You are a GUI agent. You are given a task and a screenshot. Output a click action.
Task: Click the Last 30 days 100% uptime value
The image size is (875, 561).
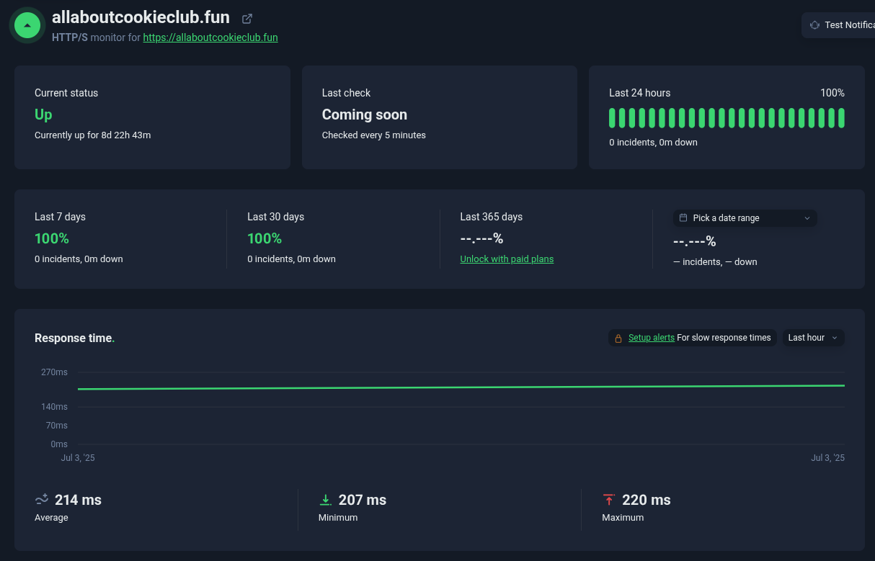click(265, 238)
